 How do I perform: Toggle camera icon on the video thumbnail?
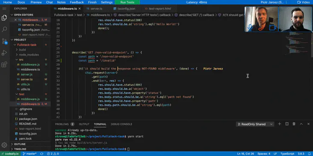pyautogui.click(x=273, y=27)
